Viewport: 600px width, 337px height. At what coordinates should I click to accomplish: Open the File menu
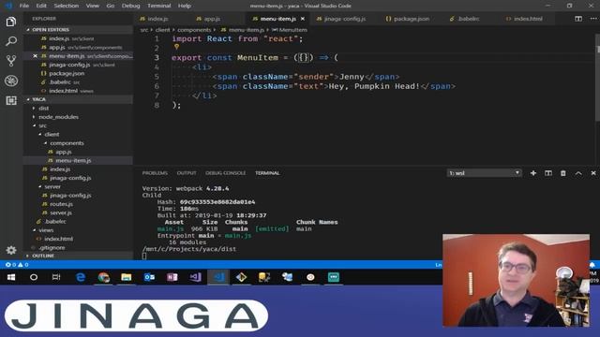(24, 6)
